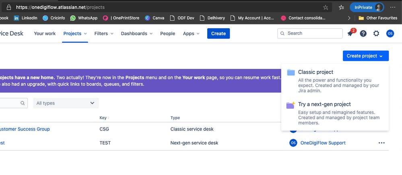The height and width of the screenshot is (175, 402).
Task: Expand the bookmarks overflow chevron
Action: tap(349, 18)
